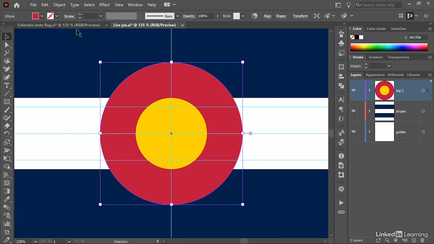This screenshot has height=244, width=434.
Task: Choose the Perspective Grid tool
Action: point(7,175)
